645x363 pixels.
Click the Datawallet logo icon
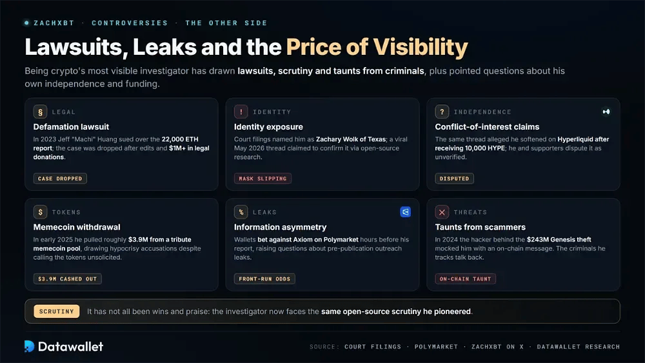(29, 346)
